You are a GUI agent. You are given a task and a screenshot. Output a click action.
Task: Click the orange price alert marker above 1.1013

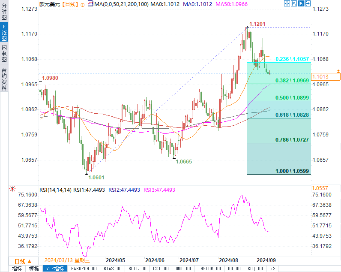point(338,71)
